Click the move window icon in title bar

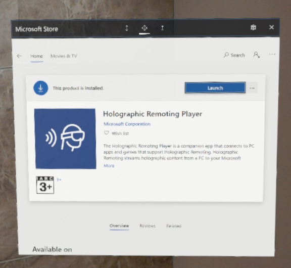pos(144,28)
